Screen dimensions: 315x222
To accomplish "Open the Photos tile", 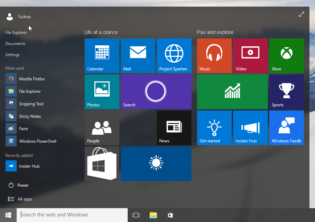I will [102, 92].
